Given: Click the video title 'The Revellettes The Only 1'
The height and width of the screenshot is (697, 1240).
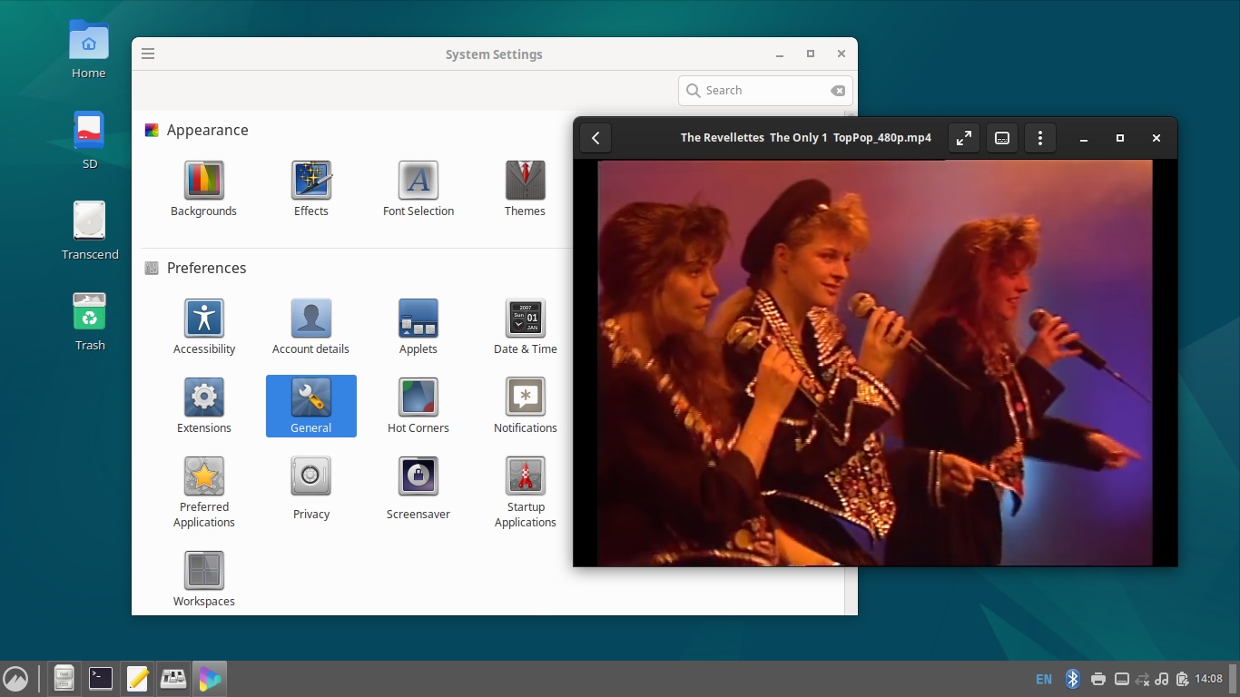Looking at the screenshot, I should pyautogui.click(x=754, y=138).
